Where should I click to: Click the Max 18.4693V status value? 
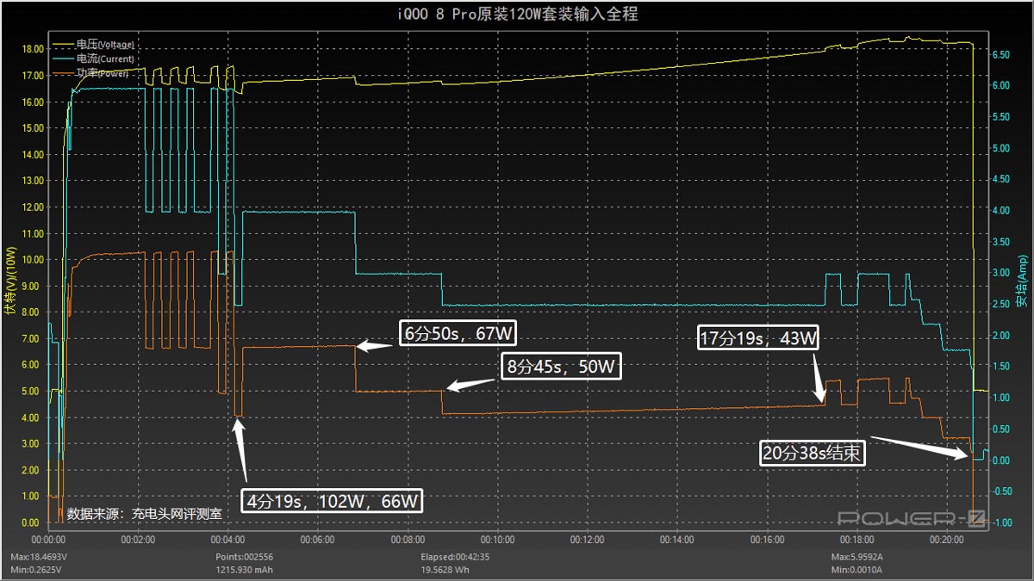coord(38,557)
